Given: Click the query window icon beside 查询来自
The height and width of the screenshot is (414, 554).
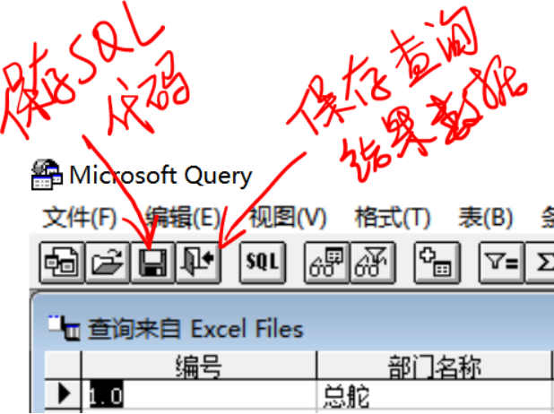Looking at the screenshot, I should pyautogui.click(x=65, y=327).
